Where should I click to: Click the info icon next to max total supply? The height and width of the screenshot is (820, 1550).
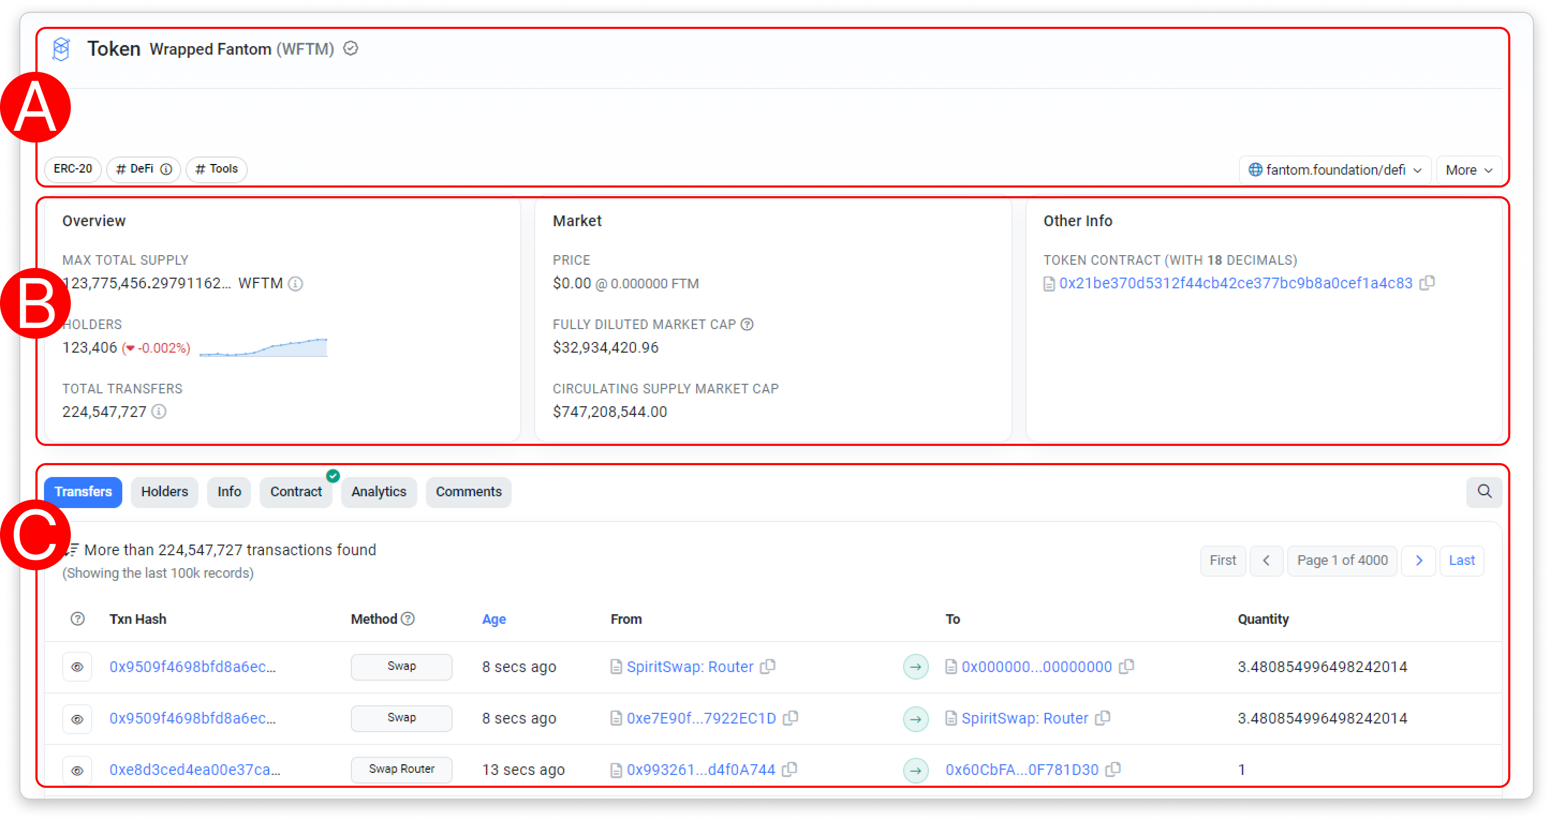coord(296,283)
